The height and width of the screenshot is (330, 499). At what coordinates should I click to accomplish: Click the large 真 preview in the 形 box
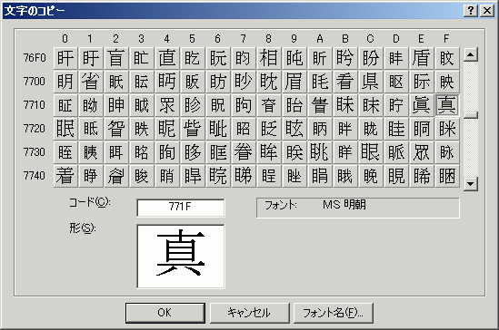click(181, 257)
